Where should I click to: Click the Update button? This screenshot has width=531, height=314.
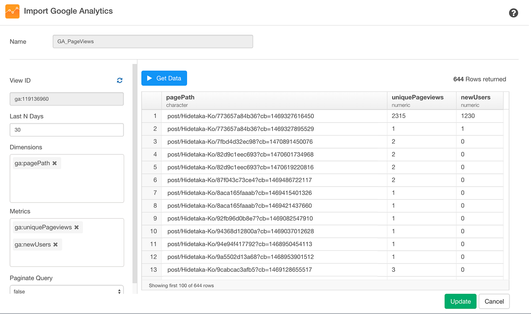tap(460, 301)
